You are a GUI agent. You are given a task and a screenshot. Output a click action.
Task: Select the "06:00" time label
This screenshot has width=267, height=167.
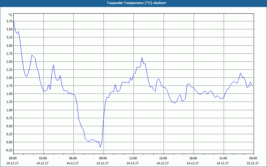[x=73, y=158]
